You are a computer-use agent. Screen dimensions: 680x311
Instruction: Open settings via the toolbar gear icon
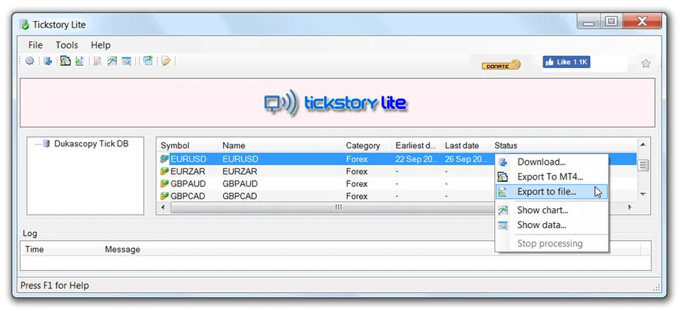click(x=30, y=61)
